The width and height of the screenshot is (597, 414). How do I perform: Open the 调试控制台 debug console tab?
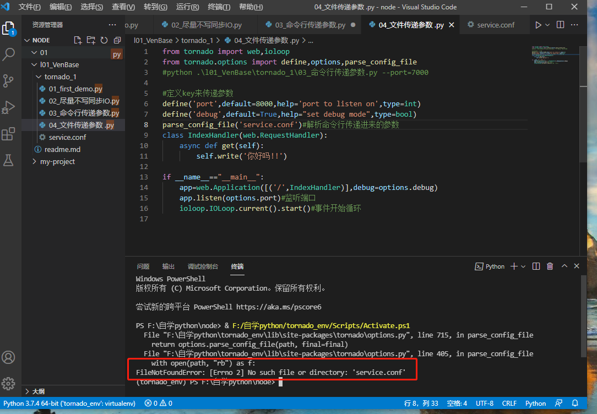coord(203,266)
